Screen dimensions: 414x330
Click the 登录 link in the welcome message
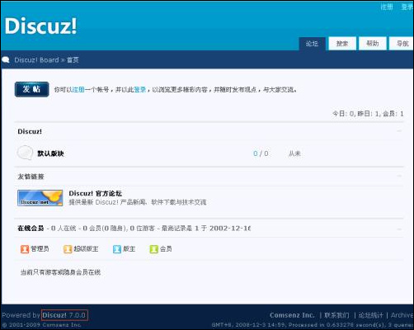pyautogui.click(x=140, y=90)
